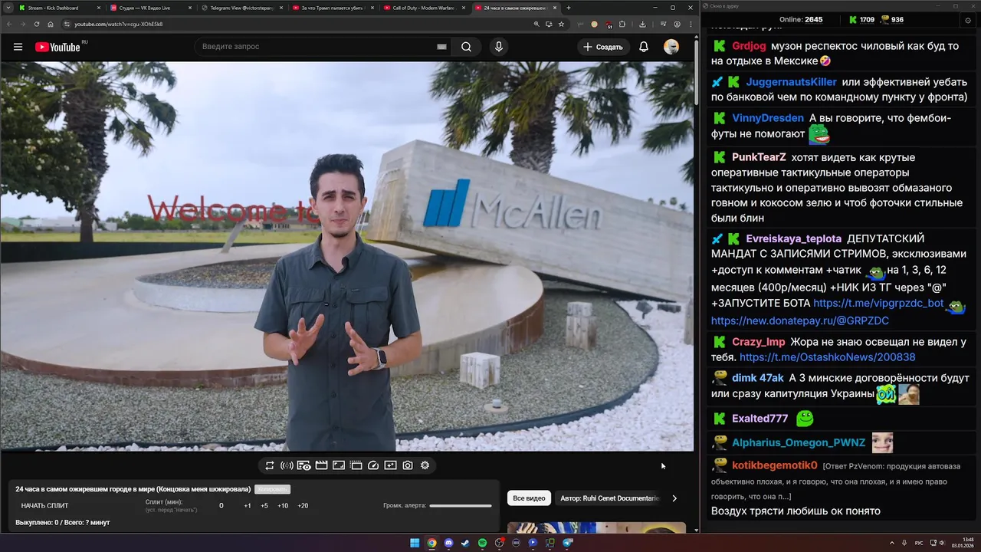Image resolution: width=981 pixels, height=552 pixels.
Task: Click username JuggernautsKiller in chat
Action: [792, 82]
